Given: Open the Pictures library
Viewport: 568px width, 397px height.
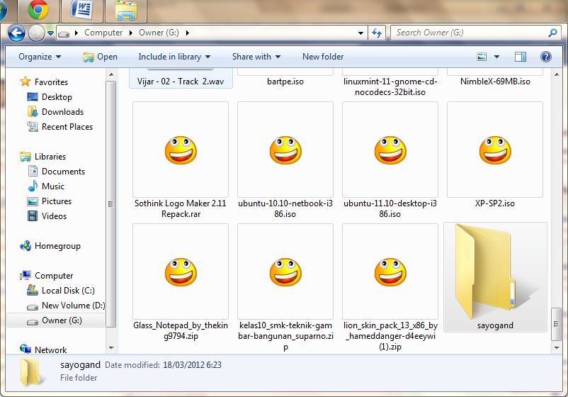Looking at the screenshot, I should [50, 201].
